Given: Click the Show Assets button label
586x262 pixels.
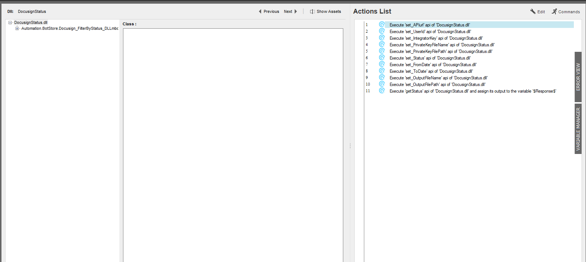Looking at the screenshot, I should (329, 11).
